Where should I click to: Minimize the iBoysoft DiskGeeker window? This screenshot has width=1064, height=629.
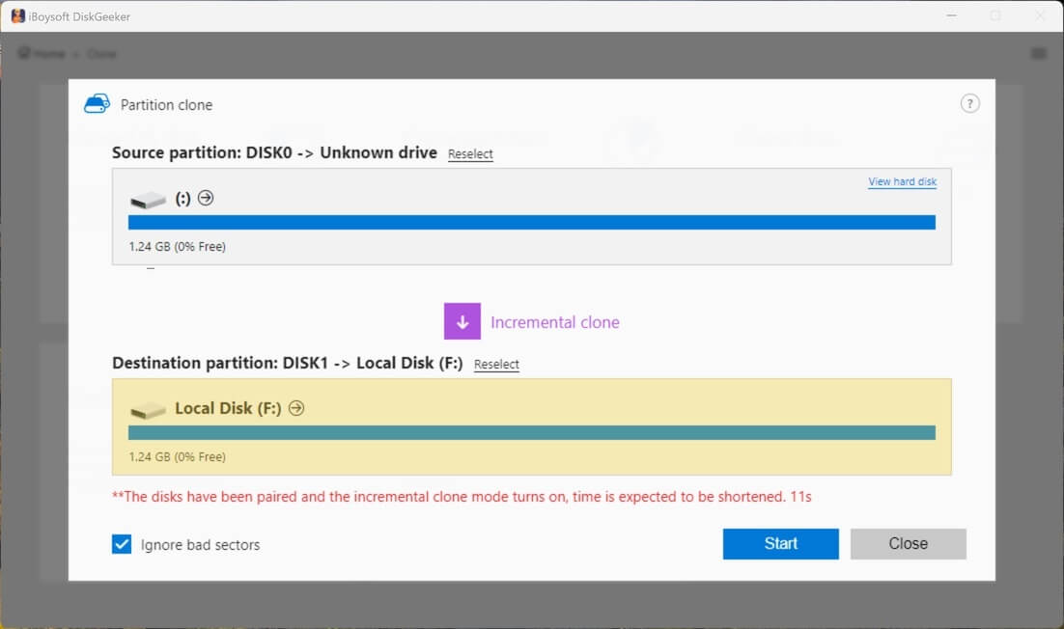[x=951, y=15]
